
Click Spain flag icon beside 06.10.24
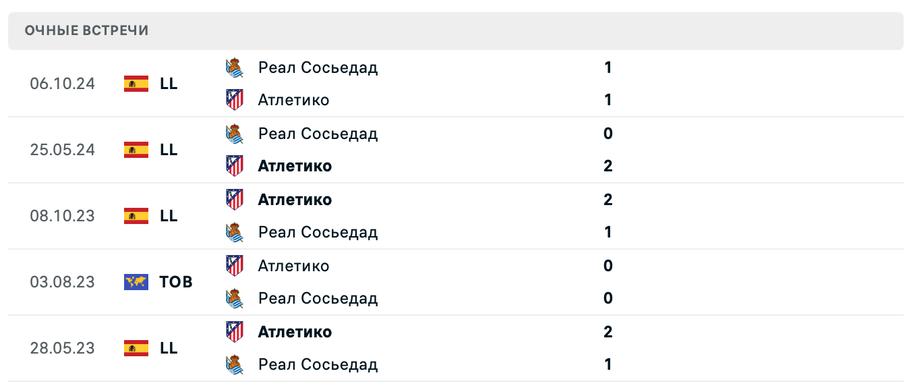[136, 84]
